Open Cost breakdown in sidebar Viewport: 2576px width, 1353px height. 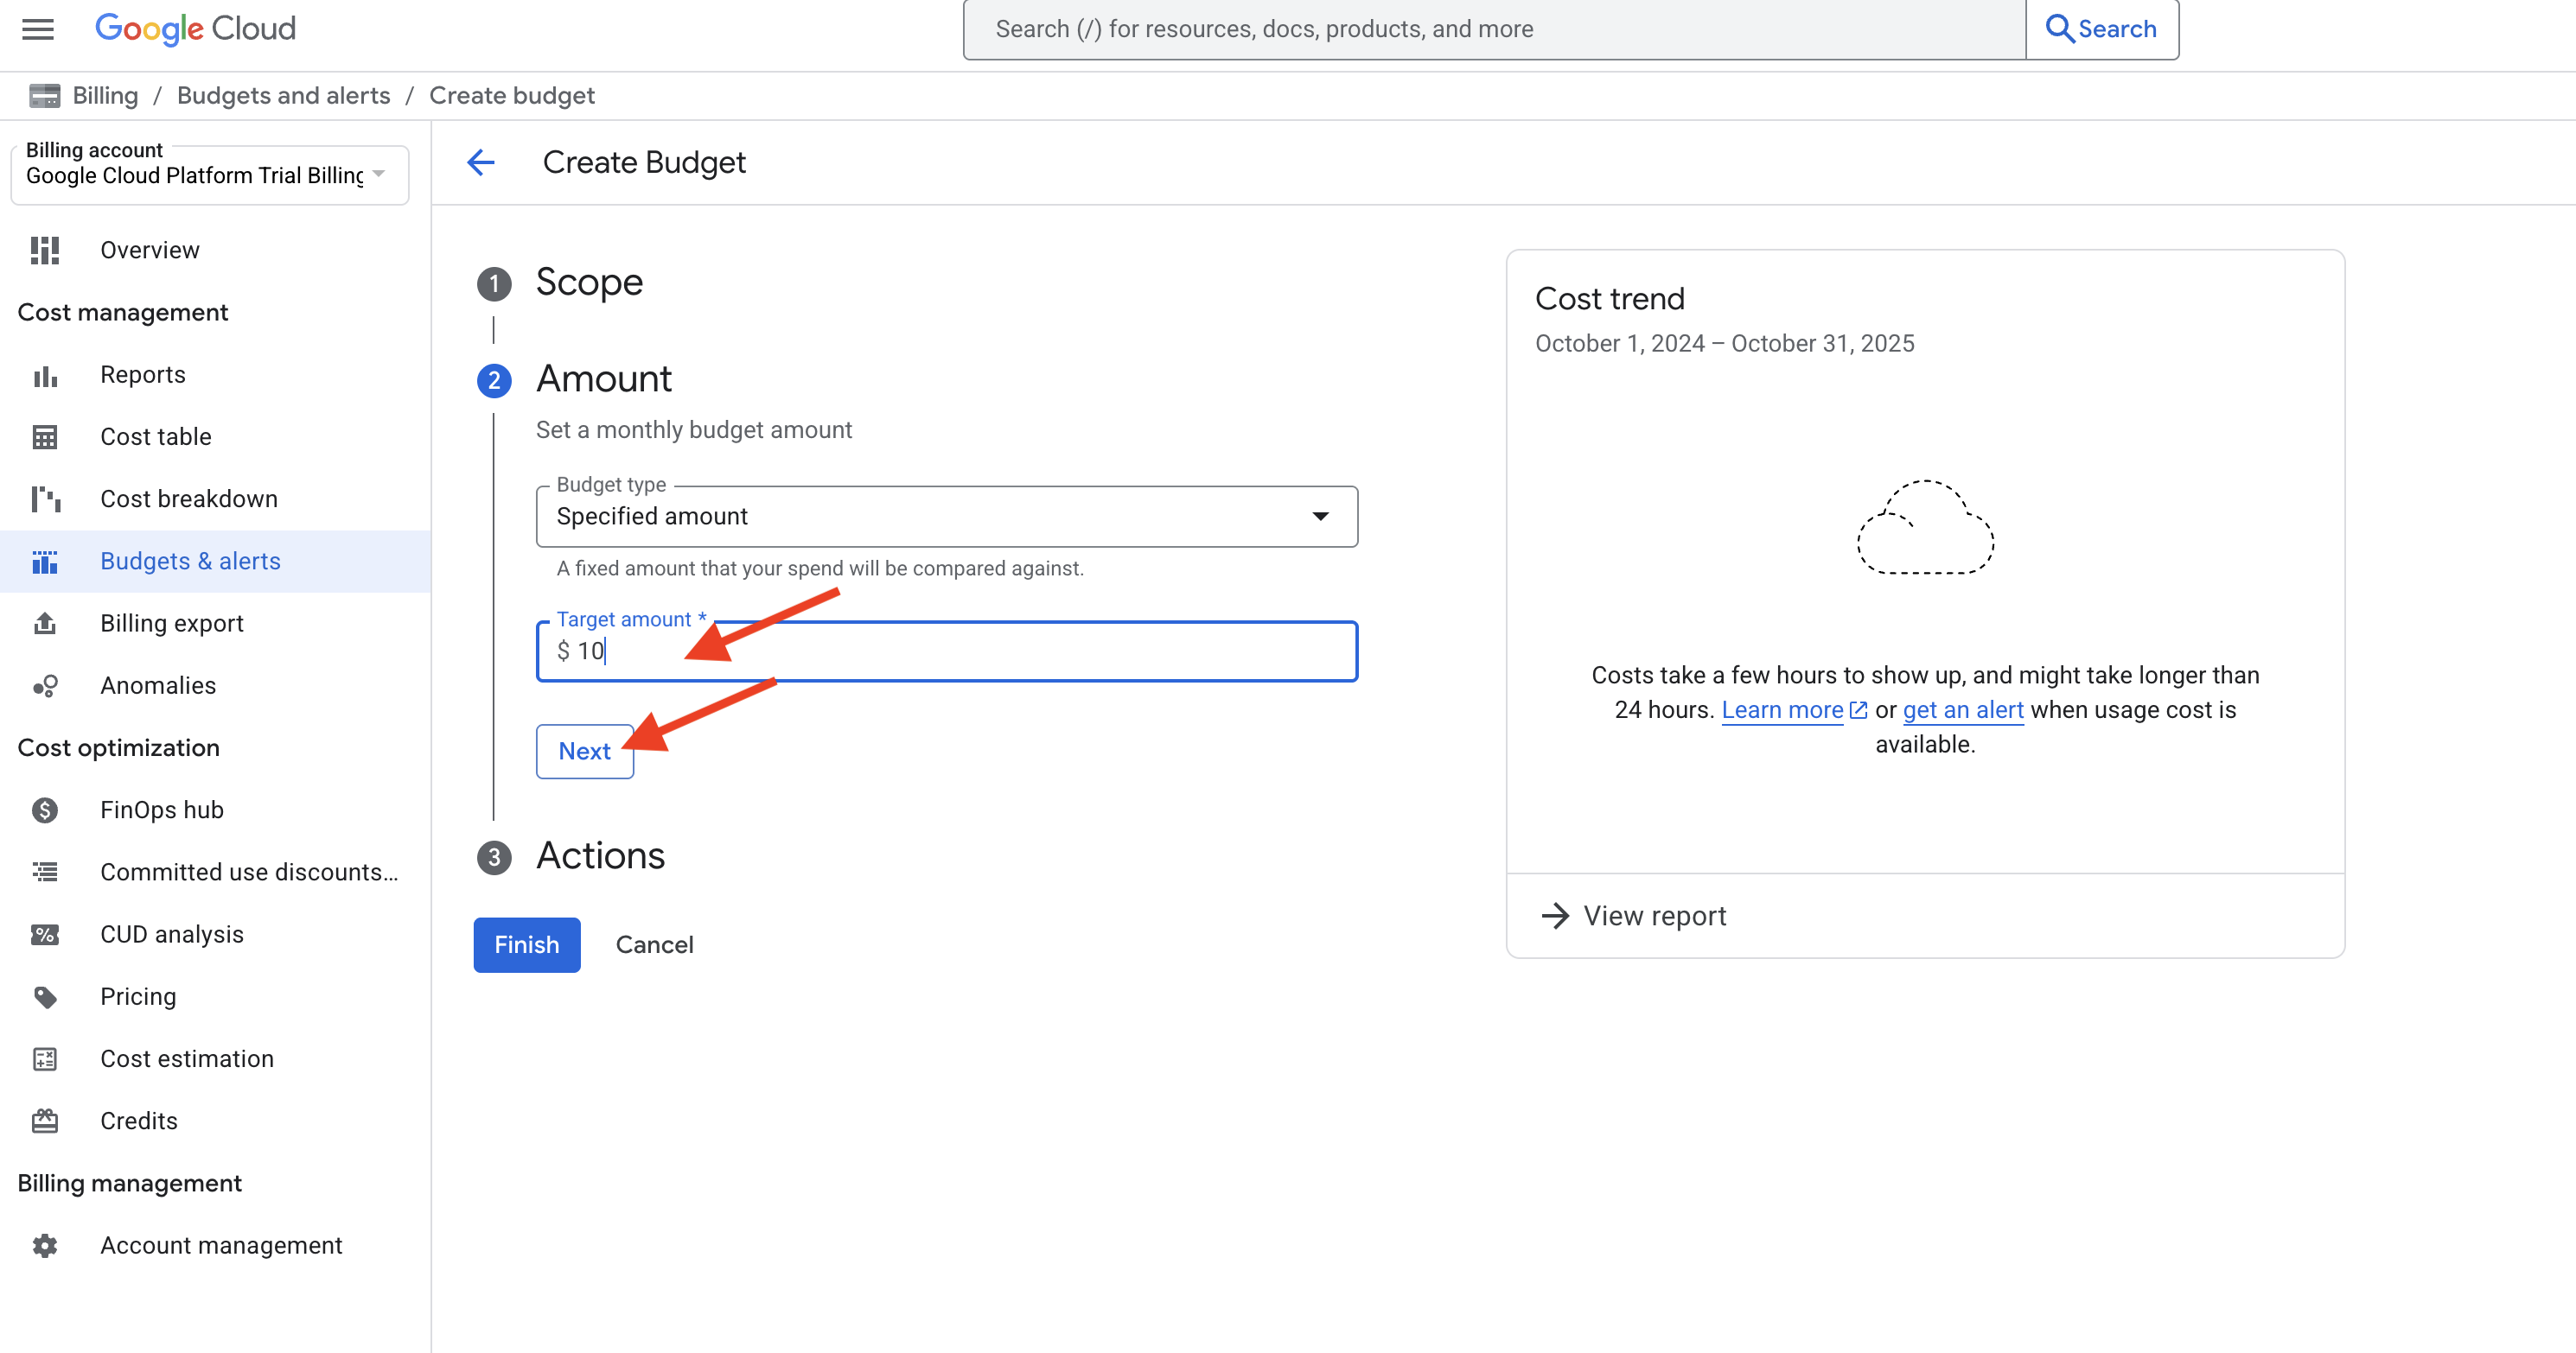pyautogui.click(x=189, y=499)
